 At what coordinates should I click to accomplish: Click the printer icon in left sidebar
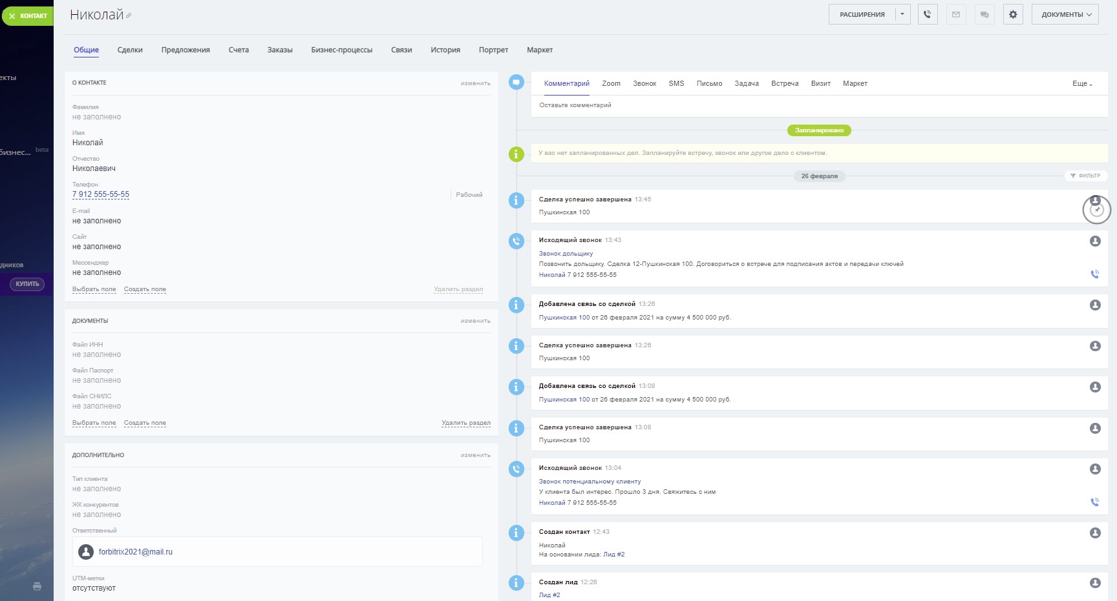point(37,586)
